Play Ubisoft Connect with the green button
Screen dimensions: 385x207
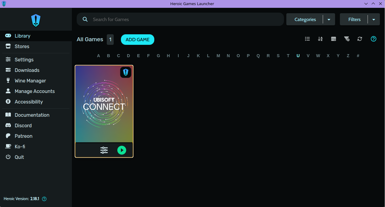(x=122, y=150)
